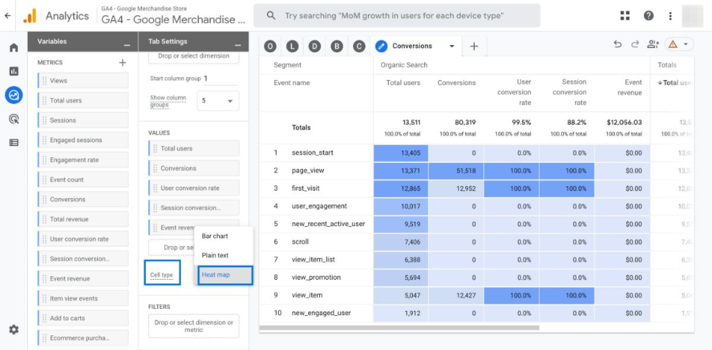Open the three-dot more options menu
The height and width of the screenshot is (350, 712).
tap(670, 16)
